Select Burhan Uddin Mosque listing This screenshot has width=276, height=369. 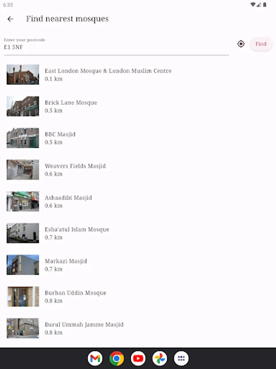(138, 296)
